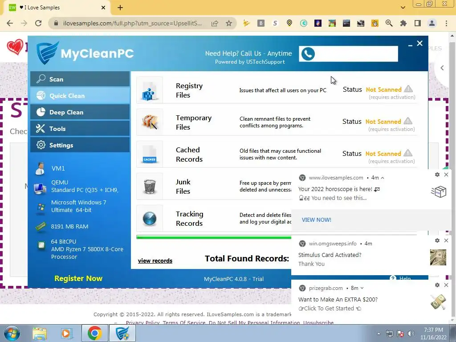The height and width of the screenshot is (342, 456).
Task: Click the volume speaker tray icon
Action: point(411,334)
